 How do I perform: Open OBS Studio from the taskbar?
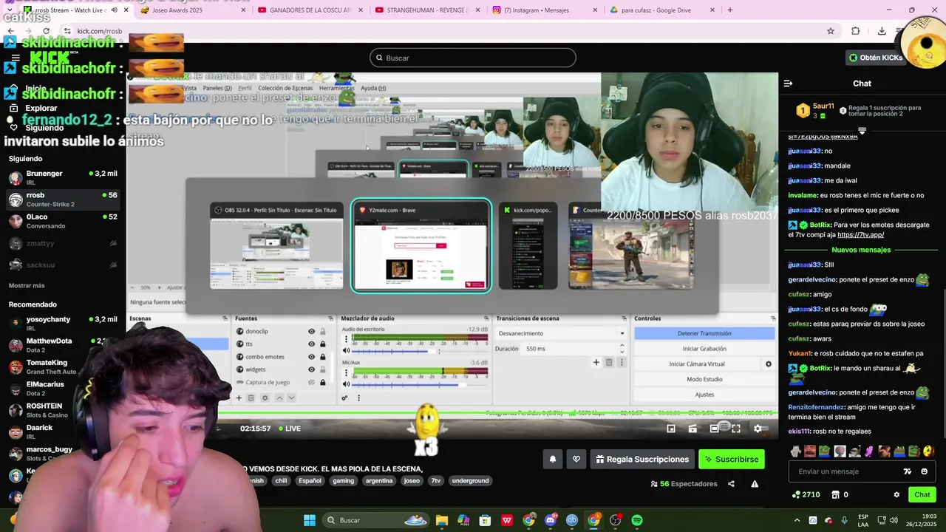615,520
